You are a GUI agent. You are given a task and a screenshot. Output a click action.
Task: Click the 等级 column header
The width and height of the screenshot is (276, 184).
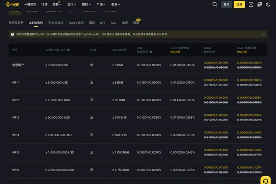15,50
